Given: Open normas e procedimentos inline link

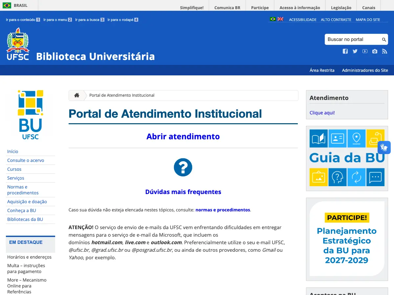Looking at the screenshot, I should click(223, 210).
